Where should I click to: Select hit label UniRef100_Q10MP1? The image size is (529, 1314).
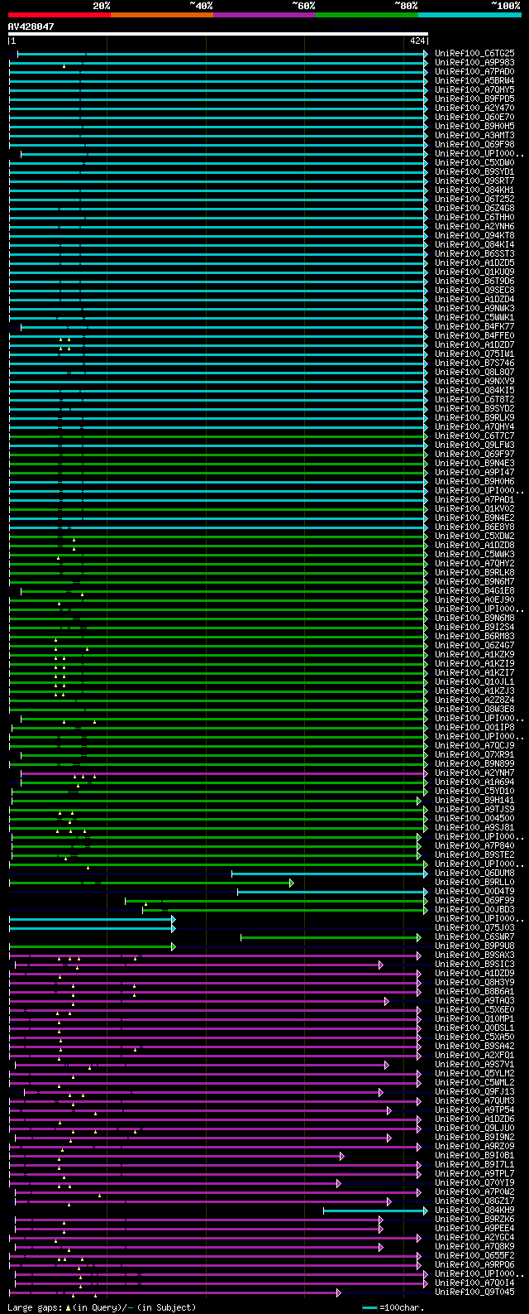pyautogui.click(x=474, y=1018)
